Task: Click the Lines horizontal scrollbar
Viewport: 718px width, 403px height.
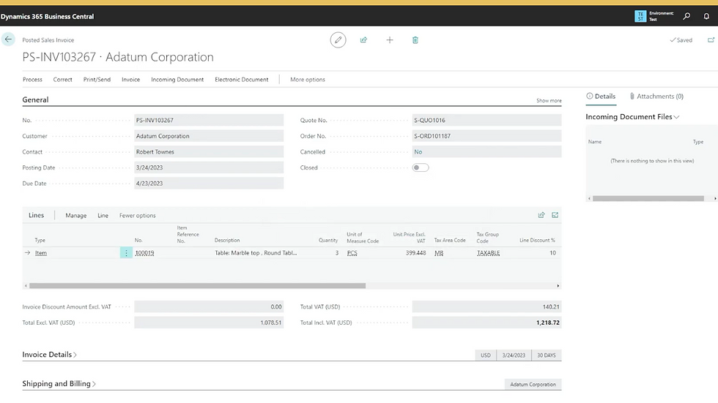Action: [197, 285]
